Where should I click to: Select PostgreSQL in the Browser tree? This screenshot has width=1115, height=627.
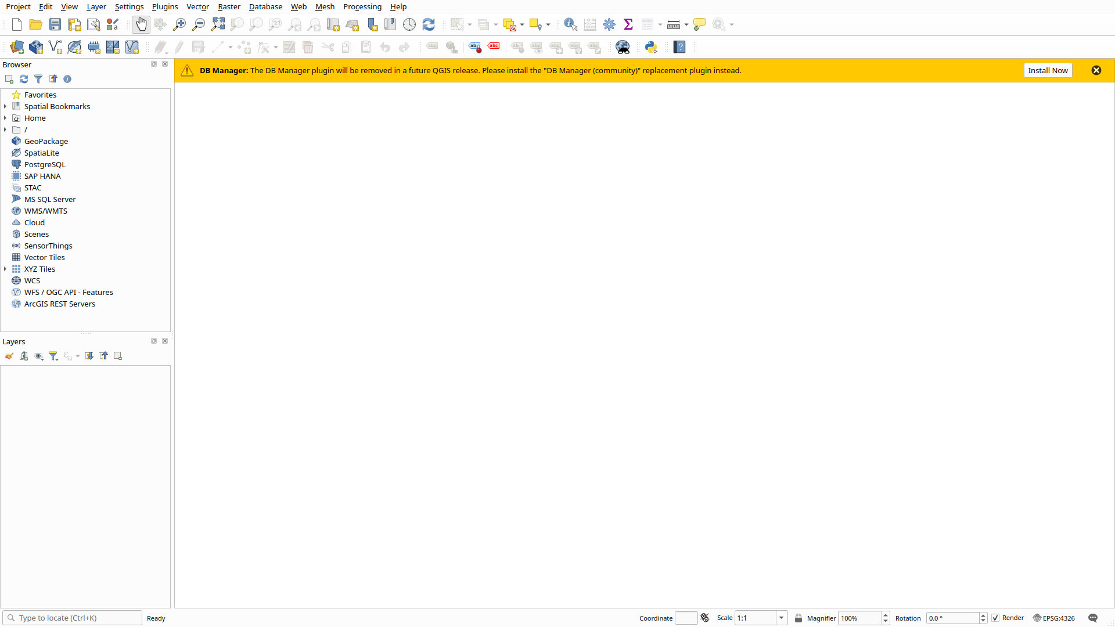pos(45,164)
